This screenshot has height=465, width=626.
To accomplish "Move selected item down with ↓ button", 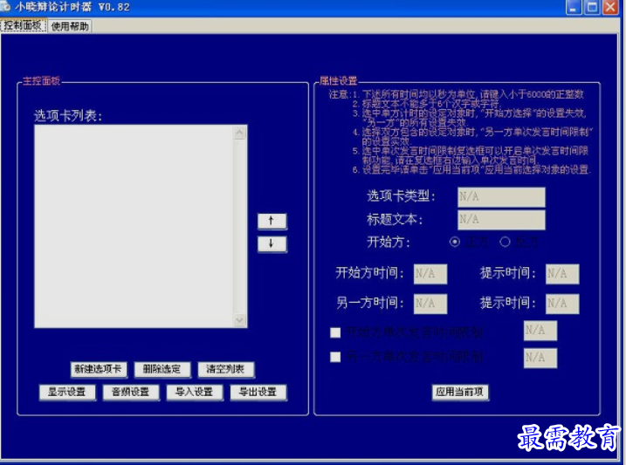I will 272,243.
